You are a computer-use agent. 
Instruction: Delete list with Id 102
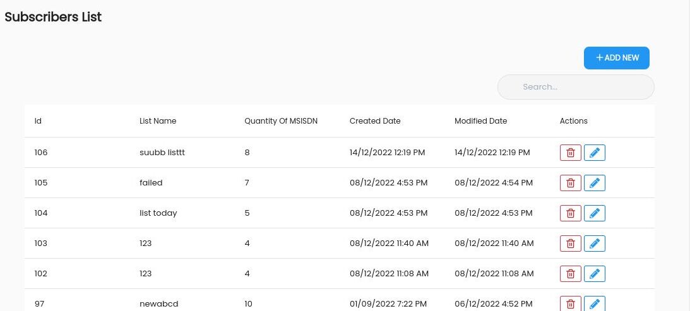[x=570, y=274]
